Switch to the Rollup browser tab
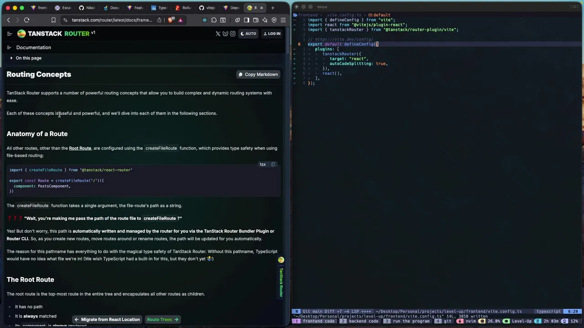 (x=182, y=8)
